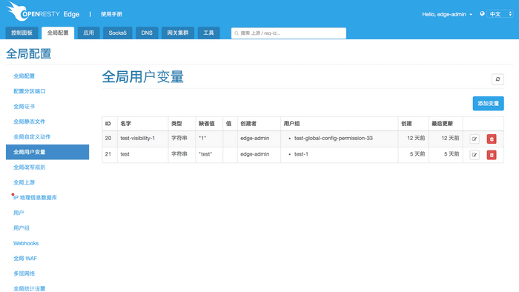The width and height of the screenshot is (519, 292).
Task: Click the refresh icon button
Action: tap(497, 79)
